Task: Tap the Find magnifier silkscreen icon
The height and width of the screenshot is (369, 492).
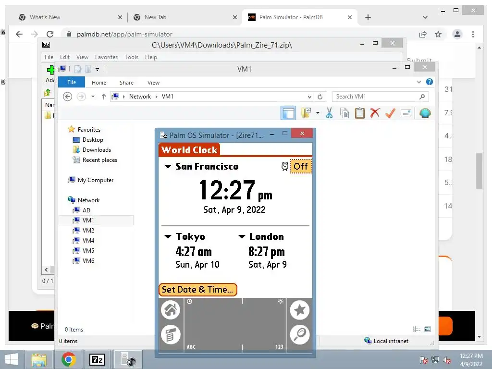Action: tap(300, 334)
